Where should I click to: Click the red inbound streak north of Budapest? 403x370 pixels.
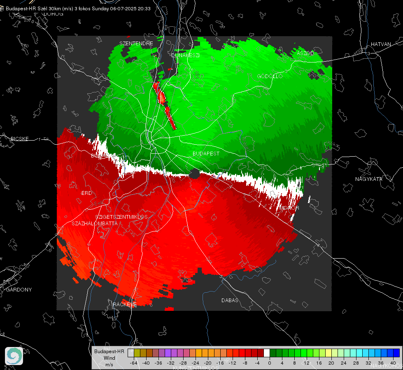(164, 105)
